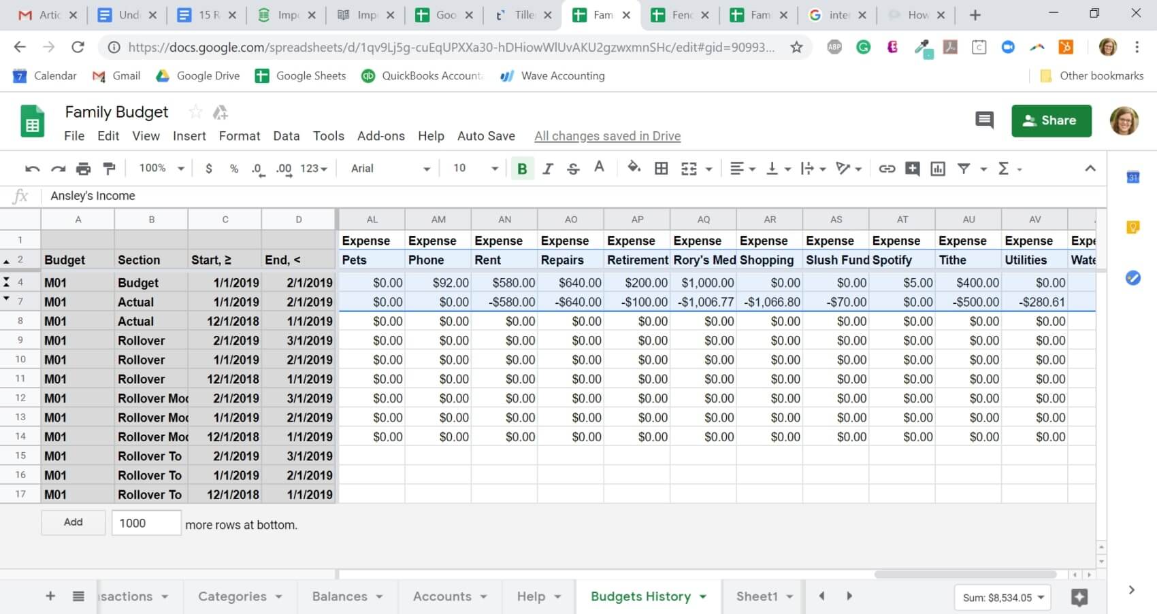
Task: Open horizontal align dropdown
Action: point(742,169)
